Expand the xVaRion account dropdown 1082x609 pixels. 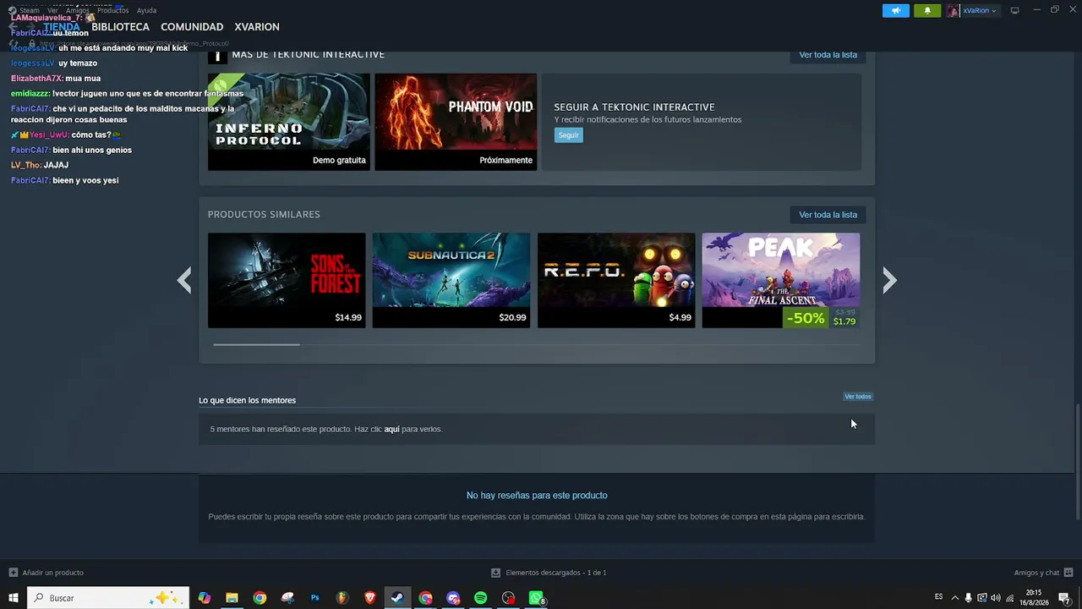[x=979, y=11]
